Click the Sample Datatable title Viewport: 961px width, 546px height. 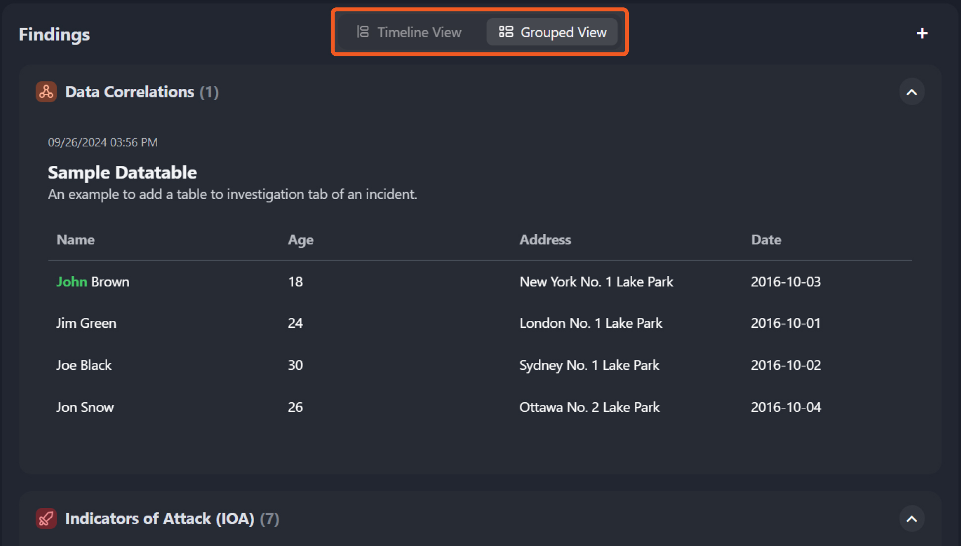tap(122, 173)
